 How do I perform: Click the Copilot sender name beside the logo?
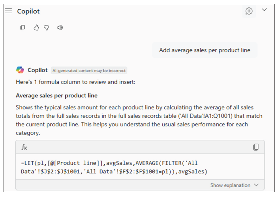click(38, 70)
